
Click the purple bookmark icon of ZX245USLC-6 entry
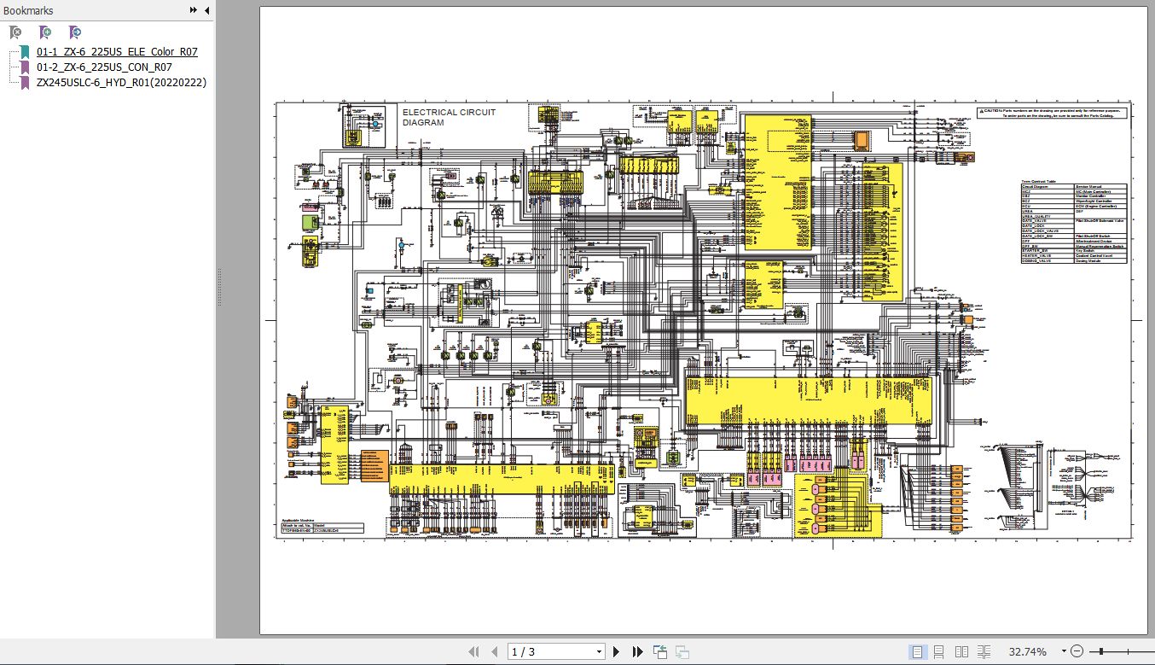[26, 82]
